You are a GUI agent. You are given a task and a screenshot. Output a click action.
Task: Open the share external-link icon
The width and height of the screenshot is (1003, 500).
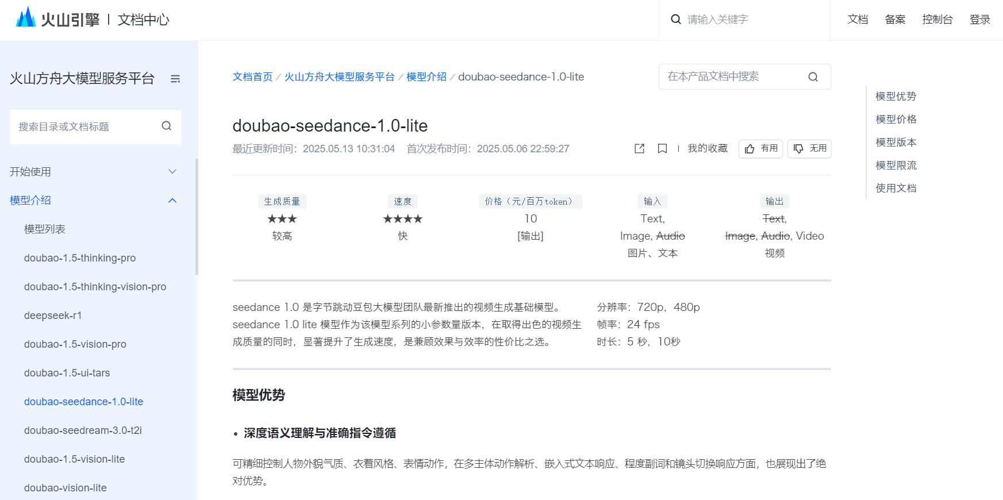639,148
